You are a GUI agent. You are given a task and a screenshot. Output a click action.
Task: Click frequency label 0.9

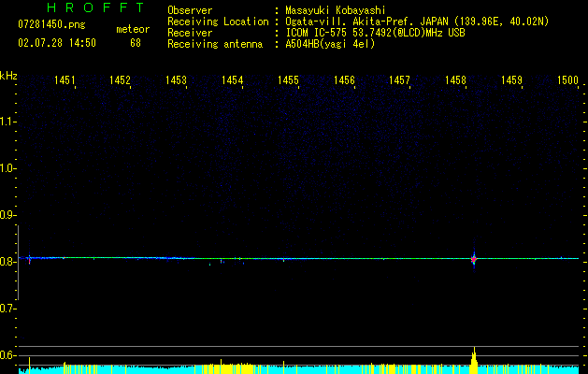point(7,215)
